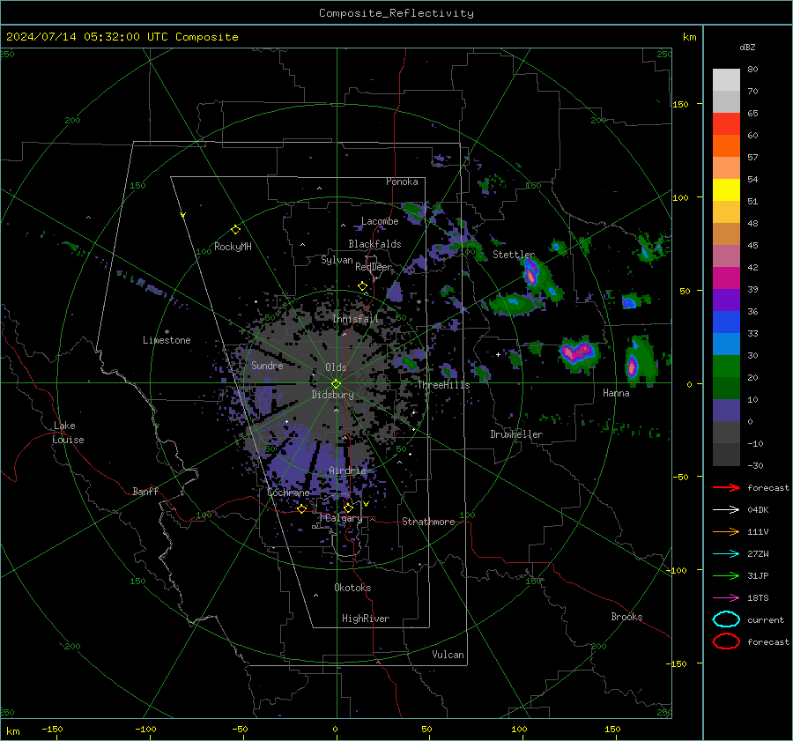This screenshot has height=741, width=793.
Task: Click the Blackfalds label
Action: pos(374,244)
